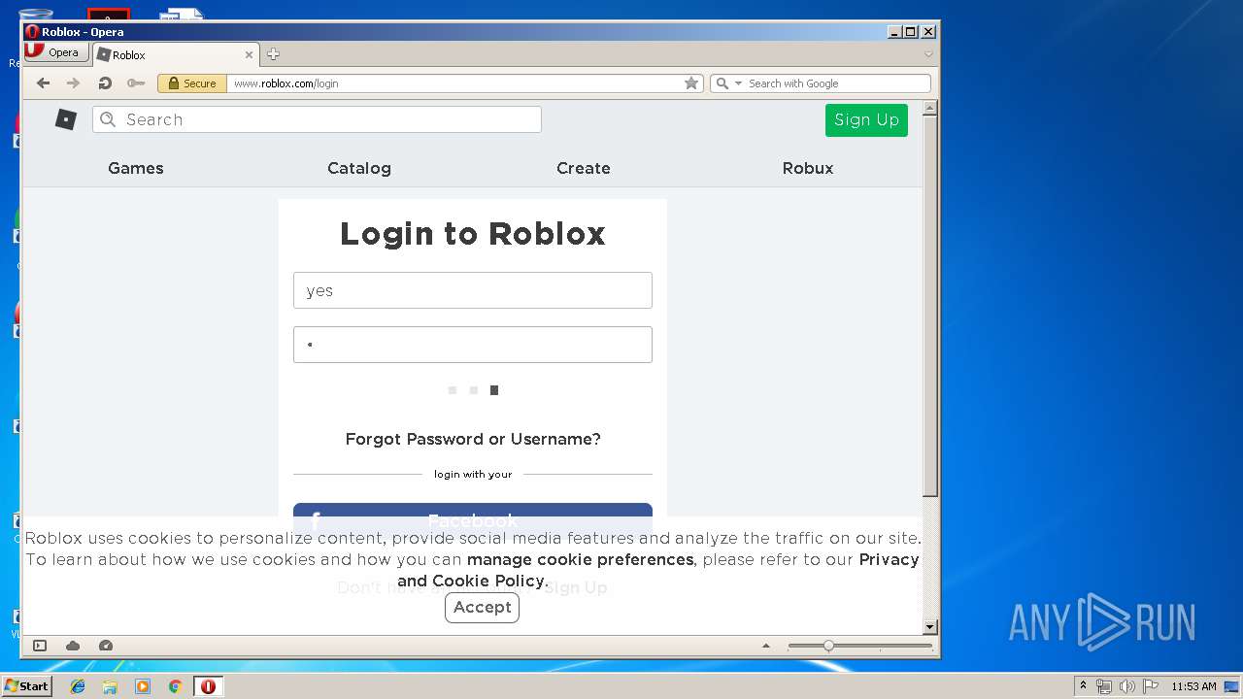
Task: Click the browser forward arrow
Action: (73, 83)
